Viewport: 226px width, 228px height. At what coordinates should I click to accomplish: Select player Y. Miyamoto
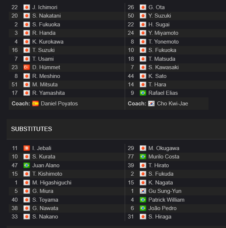pos(163,33)
